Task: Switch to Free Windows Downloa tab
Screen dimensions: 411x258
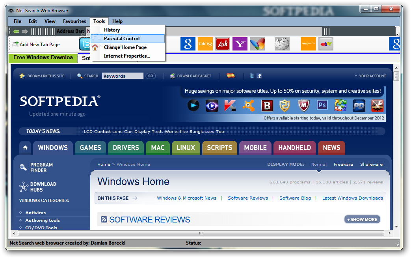Action: point(43,58)
